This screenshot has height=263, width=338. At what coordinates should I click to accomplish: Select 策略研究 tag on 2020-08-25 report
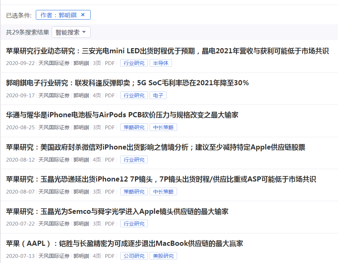[x=134, y=127]
